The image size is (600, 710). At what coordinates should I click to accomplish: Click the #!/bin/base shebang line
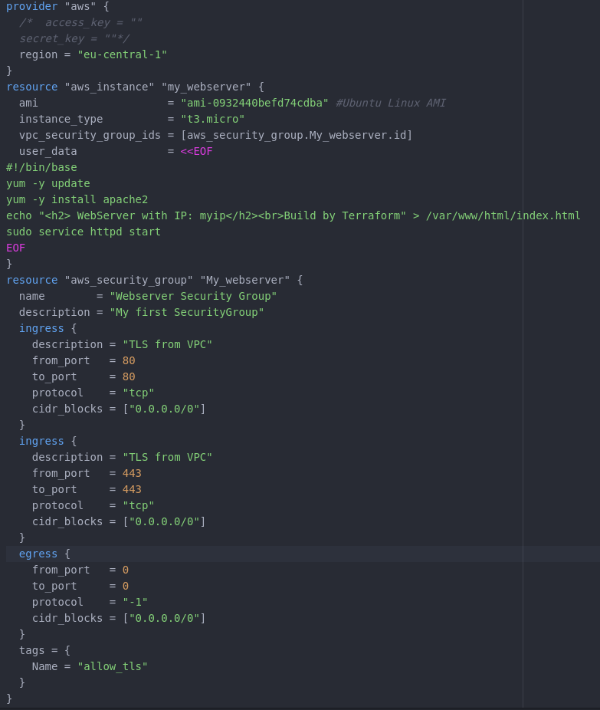(x=41, y=168)
